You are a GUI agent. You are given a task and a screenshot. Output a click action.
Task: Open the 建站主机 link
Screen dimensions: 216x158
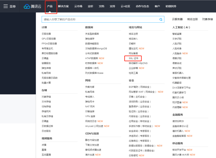(133, 49)
